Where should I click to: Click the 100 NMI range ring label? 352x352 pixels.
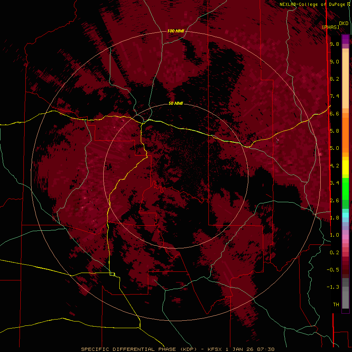[x=176, y=31]
